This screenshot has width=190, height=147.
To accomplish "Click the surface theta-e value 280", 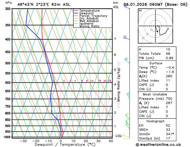I will [x=169, y=76].
